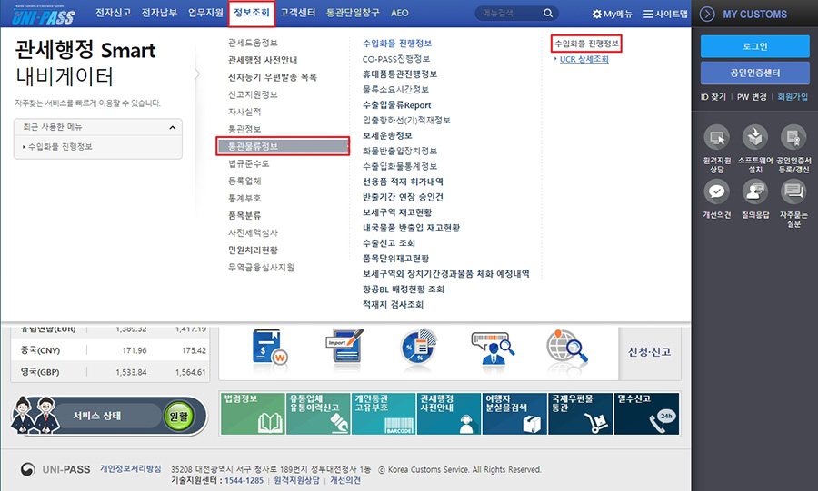Screen dimensions: 818x491
Task: Click the My메뉴 gear icon
Action: pos(597,14)
